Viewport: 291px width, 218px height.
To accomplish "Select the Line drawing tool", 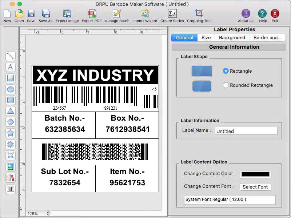I will click(11, 56).
